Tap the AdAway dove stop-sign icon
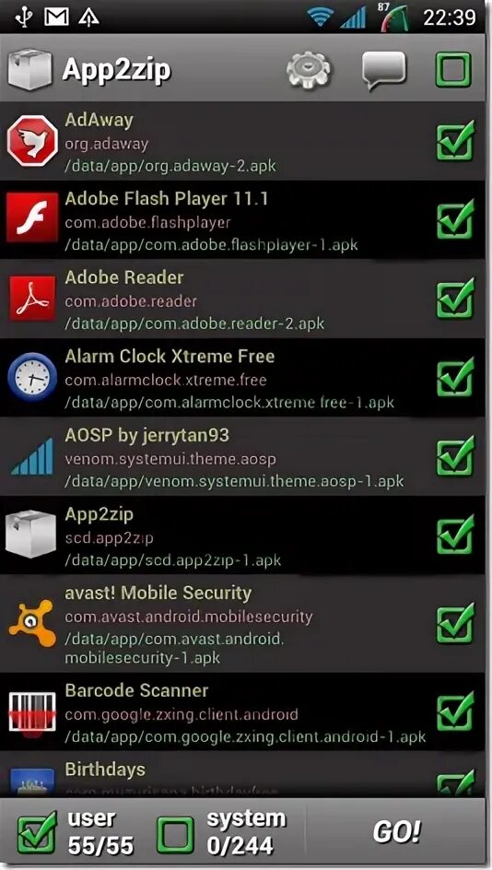492x870 pixels. click(x=32, y=141)
